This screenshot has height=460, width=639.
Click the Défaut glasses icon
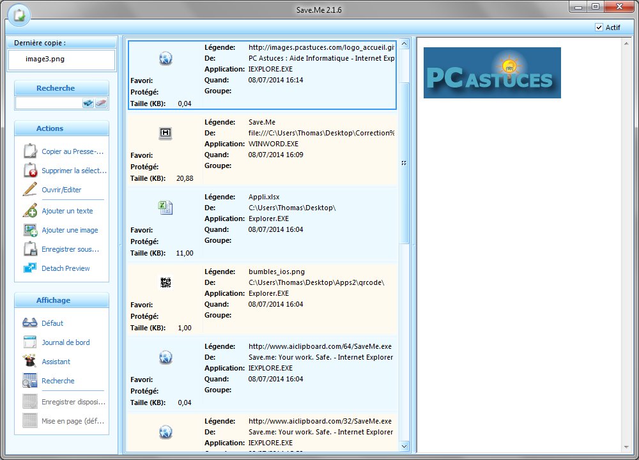click(x=30, y=323)
